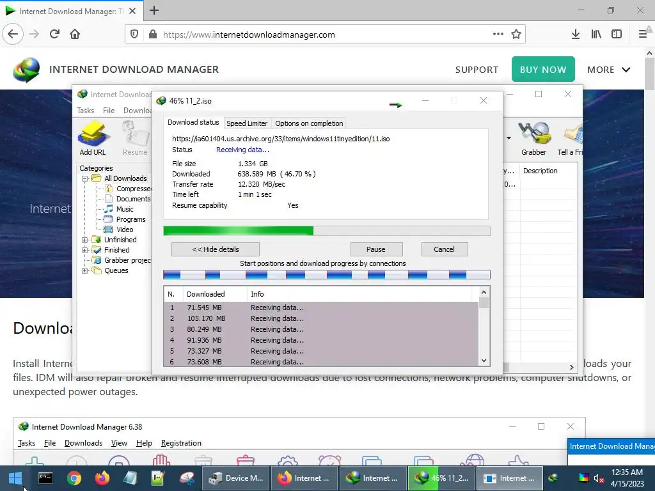Open Tasks menu in IDM main window
The height and width of the screenshot is (491, 655).
[x=85, y=111]
